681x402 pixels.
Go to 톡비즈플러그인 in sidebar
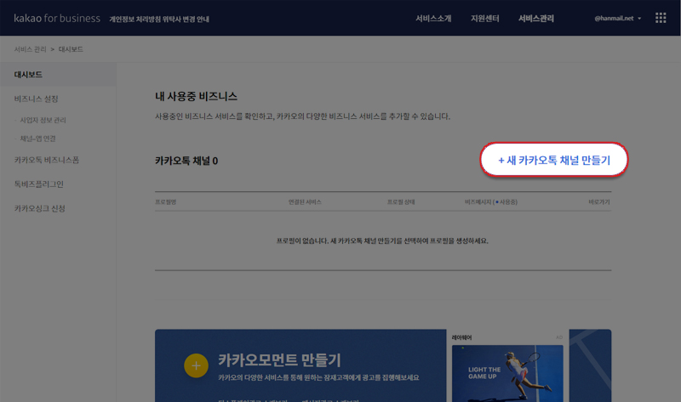point(38,184)
